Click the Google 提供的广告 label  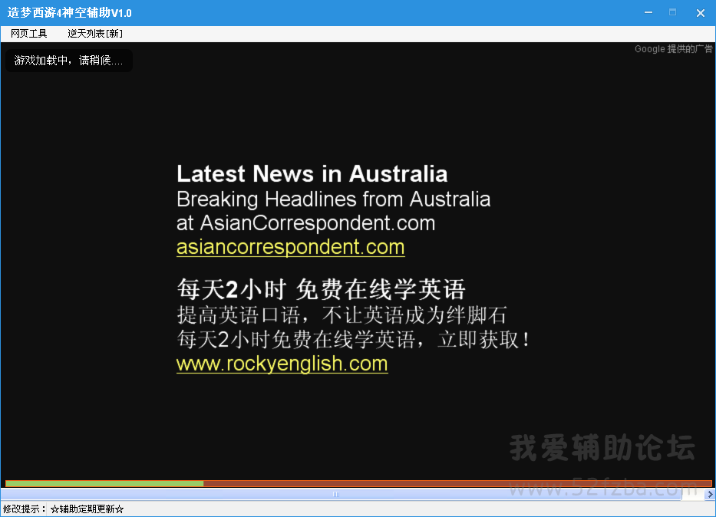point(673,49)
